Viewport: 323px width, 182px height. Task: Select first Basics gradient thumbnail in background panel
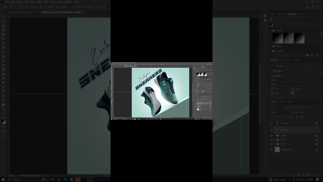click(x=278, y=38)
